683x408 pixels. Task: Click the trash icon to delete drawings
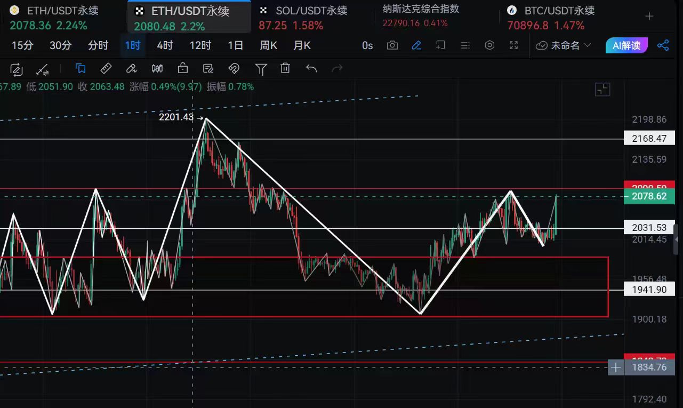(285, 68)
